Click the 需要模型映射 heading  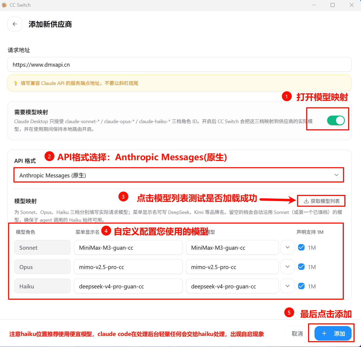tap(31, 112)
